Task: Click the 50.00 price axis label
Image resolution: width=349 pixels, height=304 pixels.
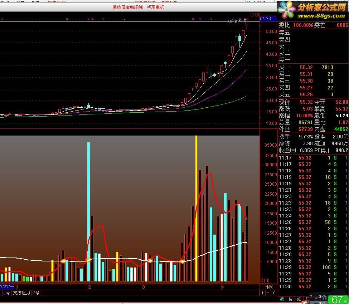Action: pos(271,31)
